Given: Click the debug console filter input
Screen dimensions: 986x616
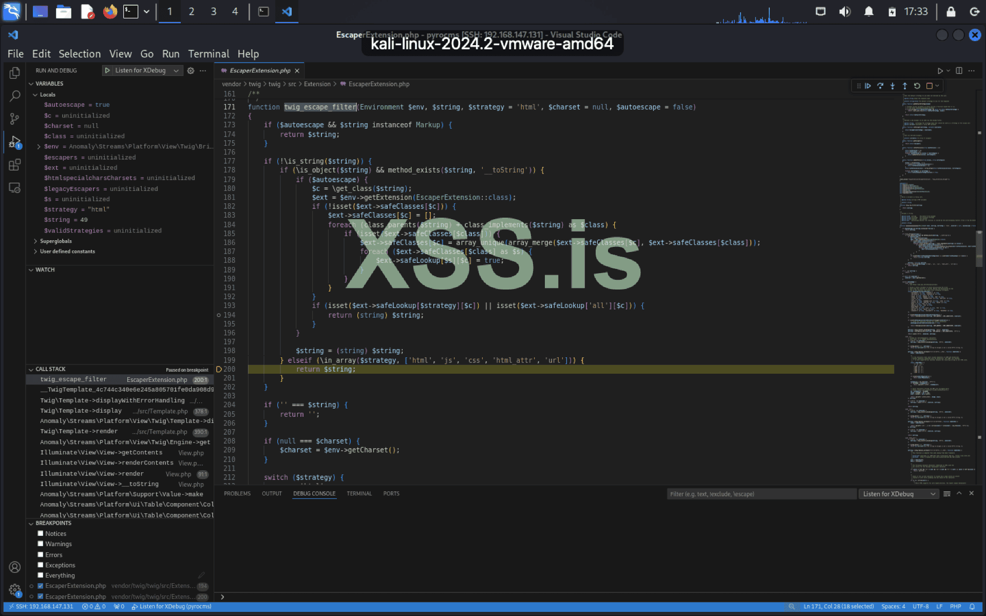Looking at the screenshot, I should pos(760,494).
